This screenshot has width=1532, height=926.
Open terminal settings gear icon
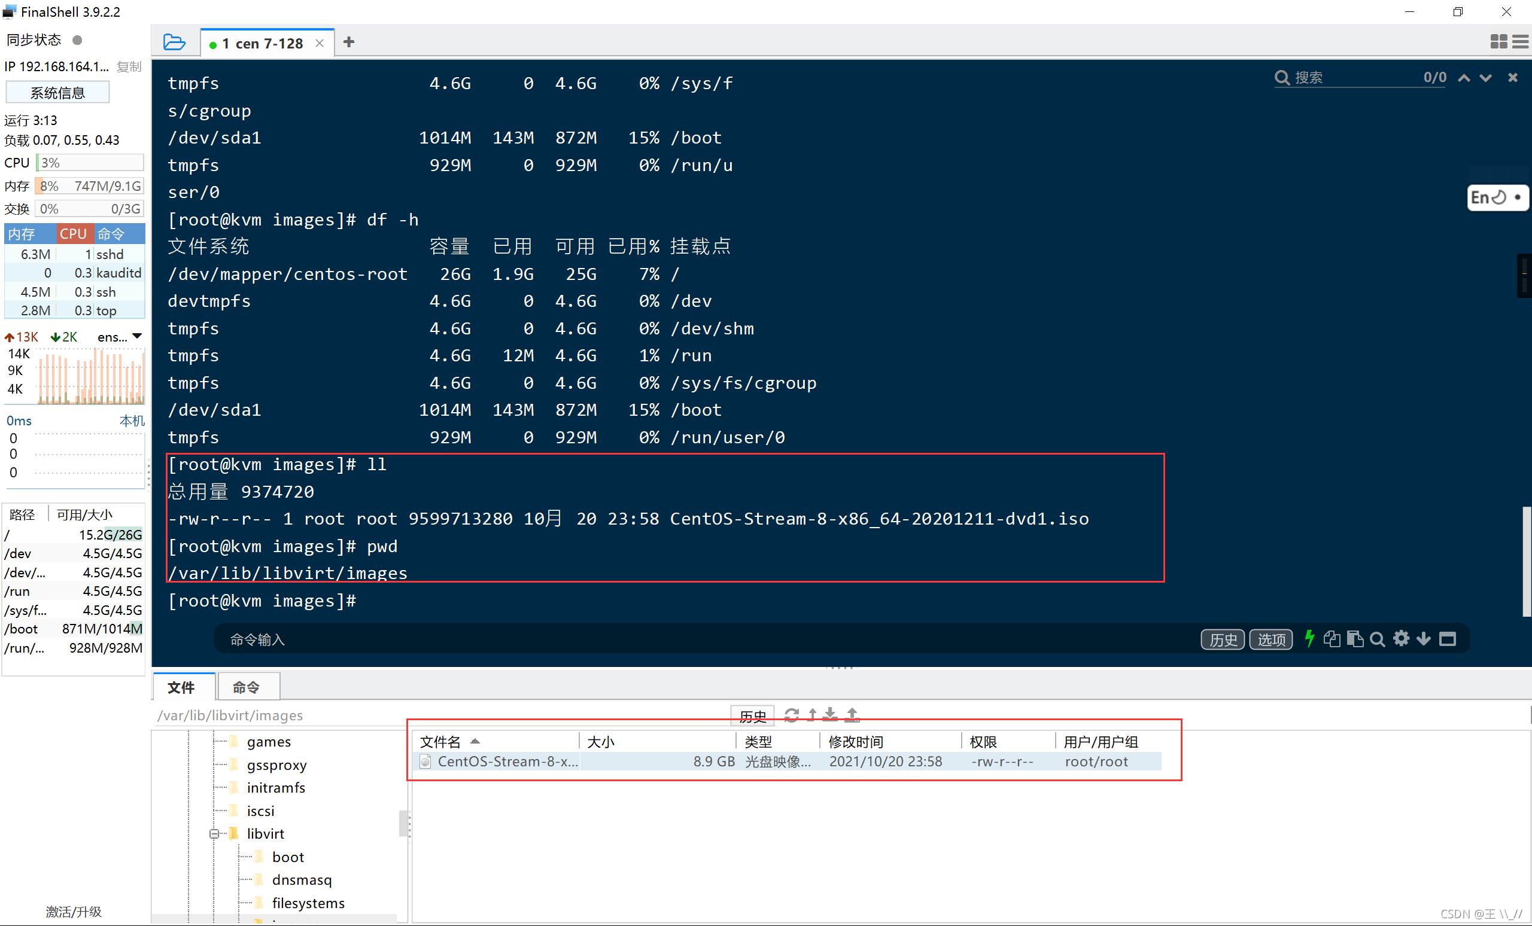(x=1401, y=638)
